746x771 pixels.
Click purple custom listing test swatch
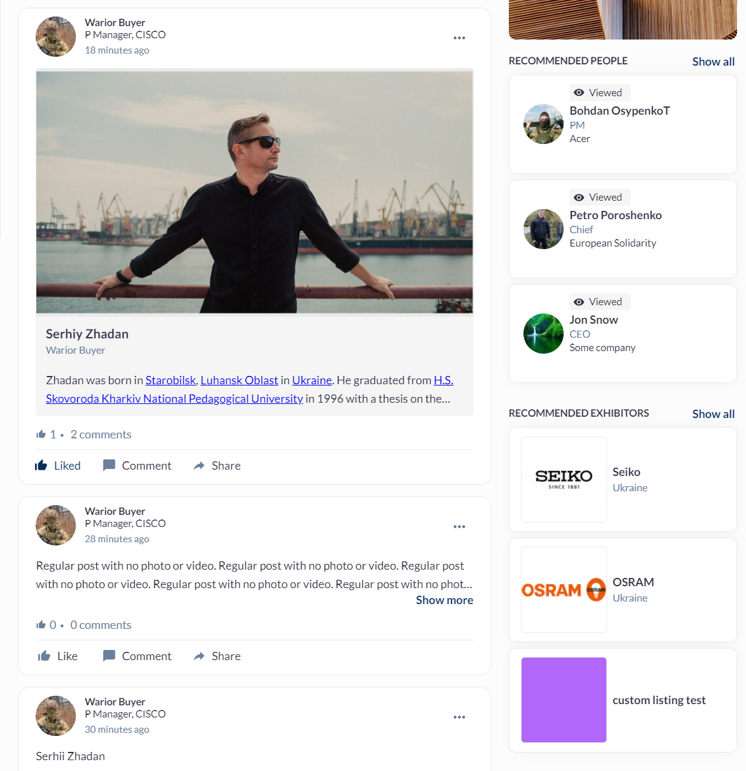coord(564,700)
